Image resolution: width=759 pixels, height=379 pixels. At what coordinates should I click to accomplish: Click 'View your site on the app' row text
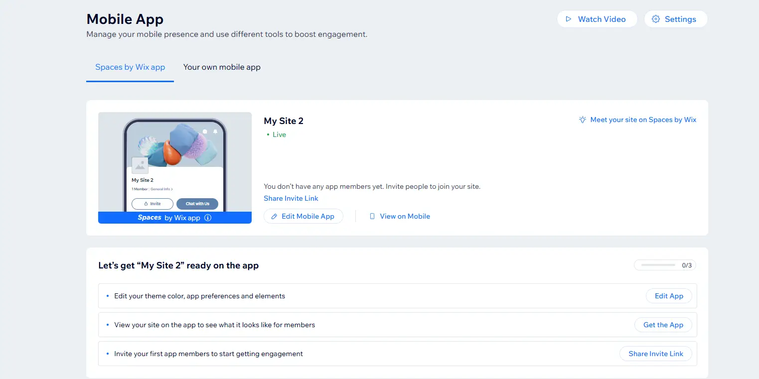(215, 325)
